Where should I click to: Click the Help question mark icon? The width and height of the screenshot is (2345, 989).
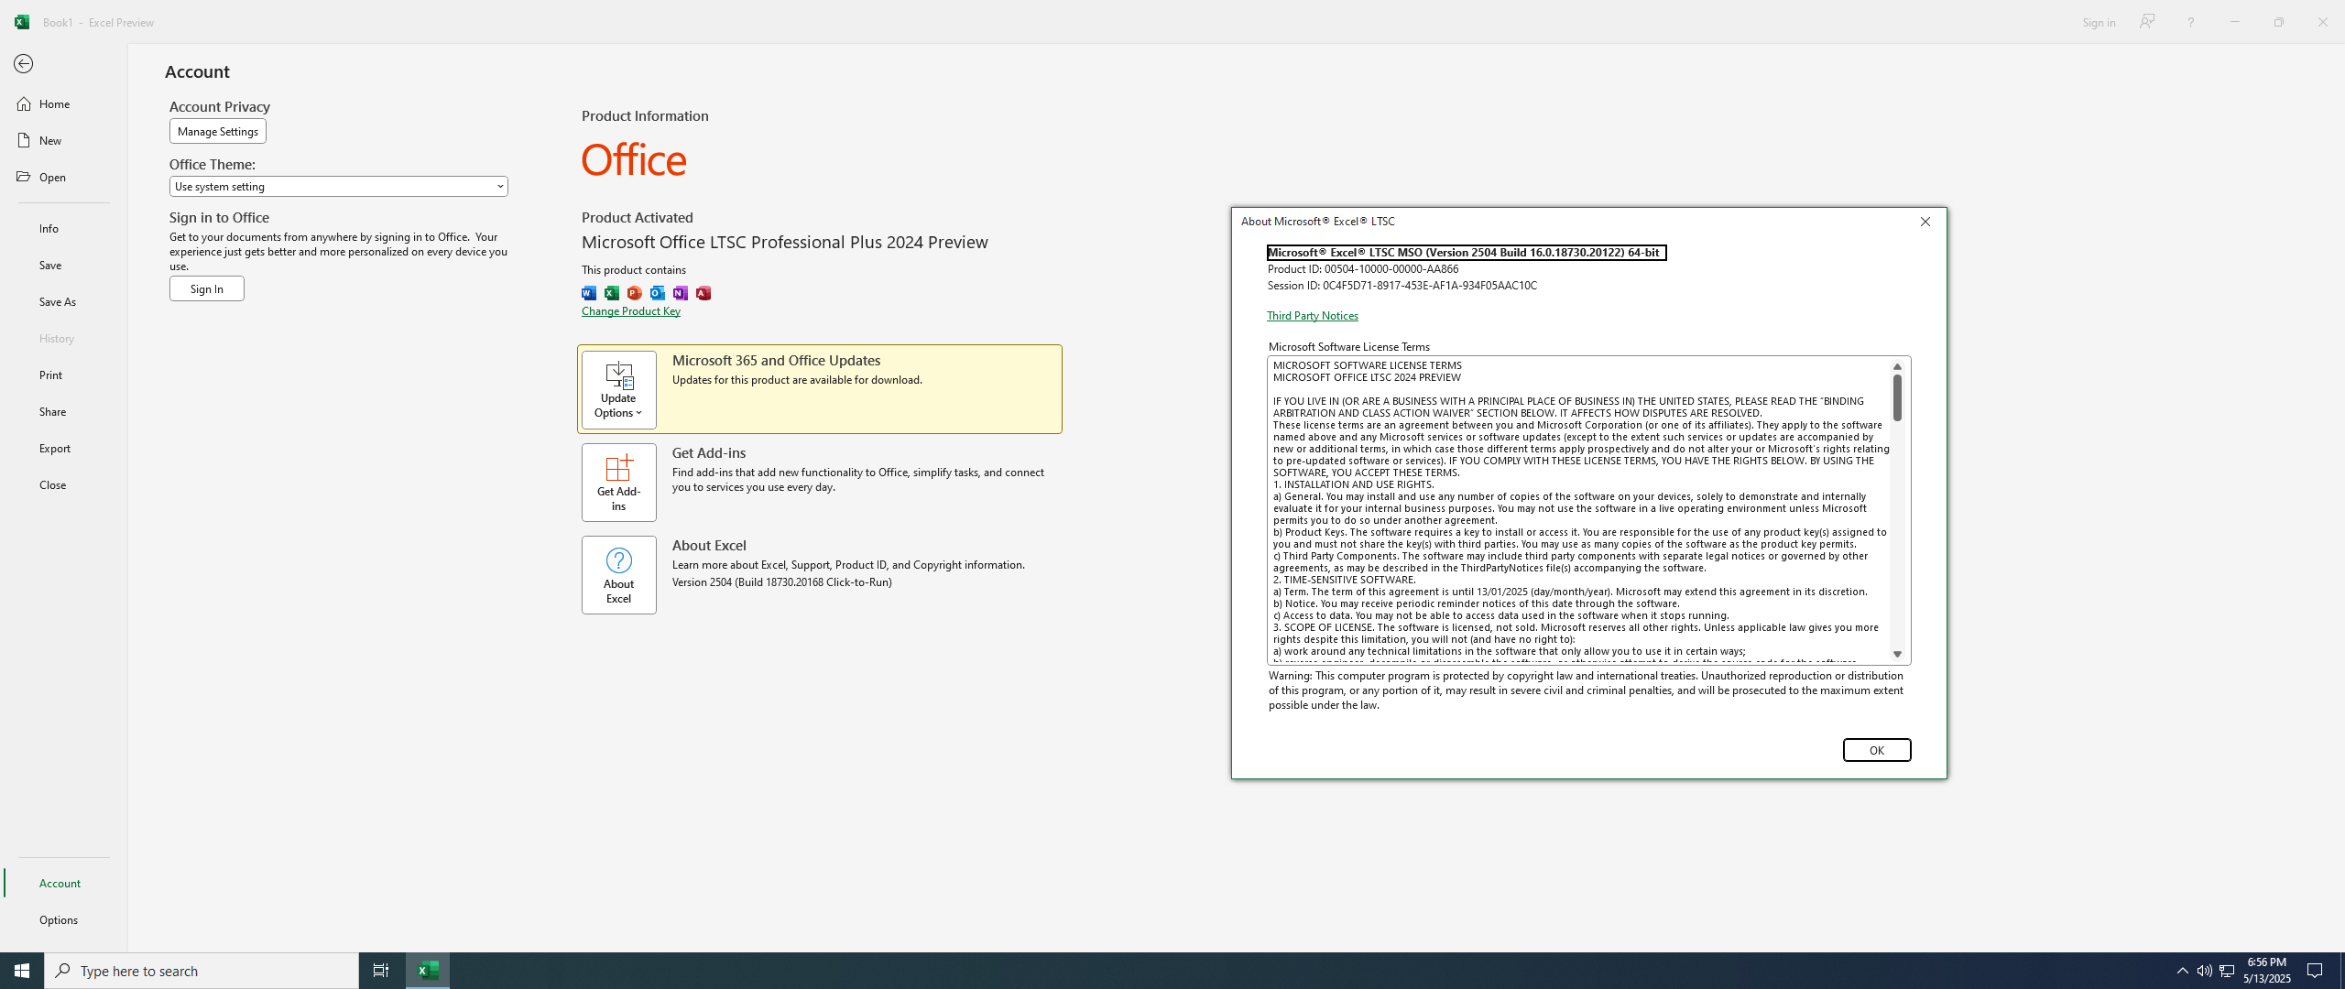pyautogui.click(x=2190, y=22)
